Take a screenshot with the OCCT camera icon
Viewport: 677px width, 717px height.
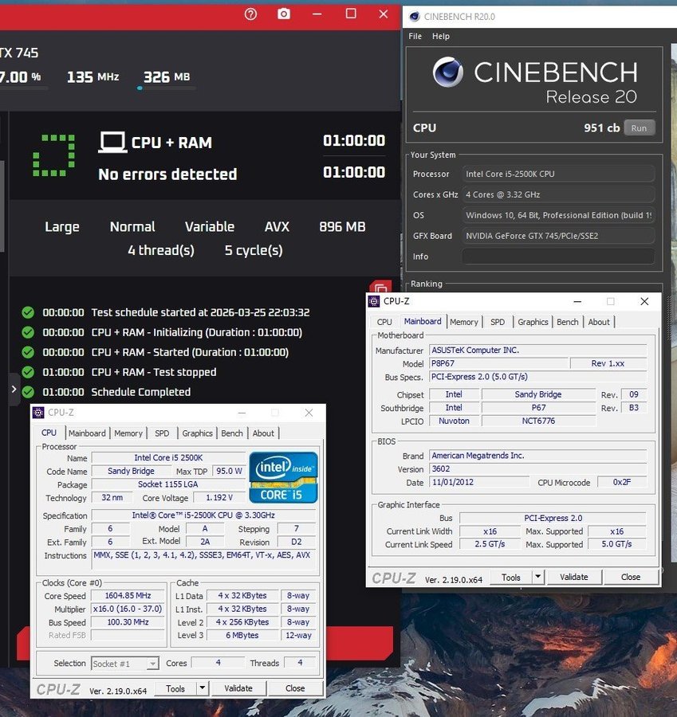pos(284,14)
